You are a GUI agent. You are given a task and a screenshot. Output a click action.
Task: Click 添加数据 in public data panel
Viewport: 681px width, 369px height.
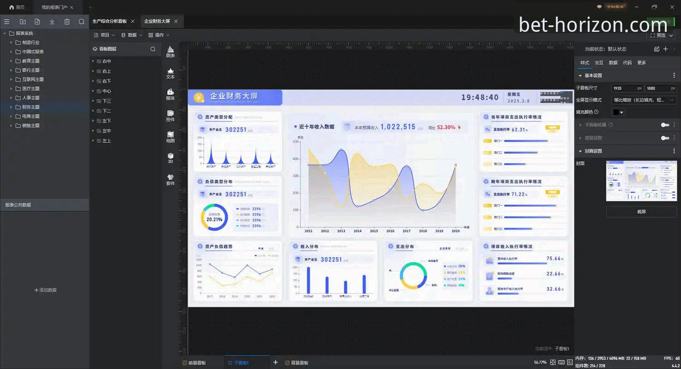tap(45, 290)
